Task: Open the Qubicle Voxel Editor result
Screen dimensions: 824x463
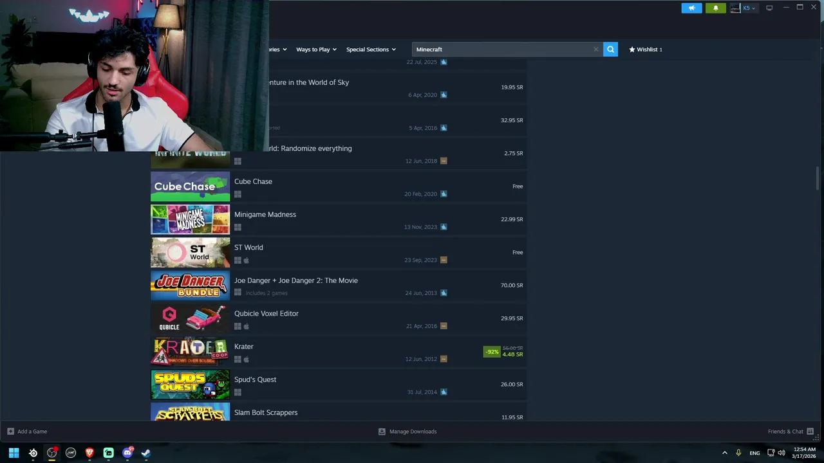Action: (x=339, y=318)
